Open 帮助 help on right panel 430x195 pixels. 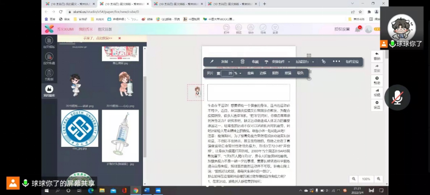377,81
